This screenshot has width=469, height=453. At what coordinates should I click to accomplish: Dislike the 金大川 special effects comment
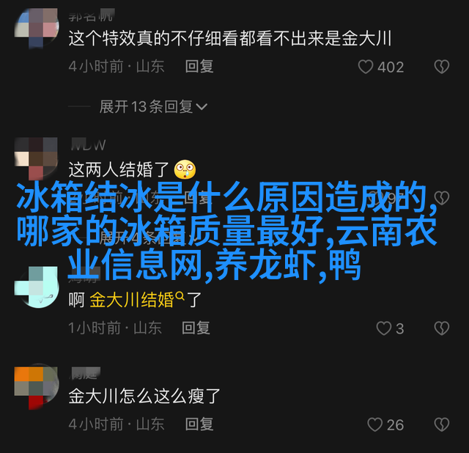click(442, 67)
